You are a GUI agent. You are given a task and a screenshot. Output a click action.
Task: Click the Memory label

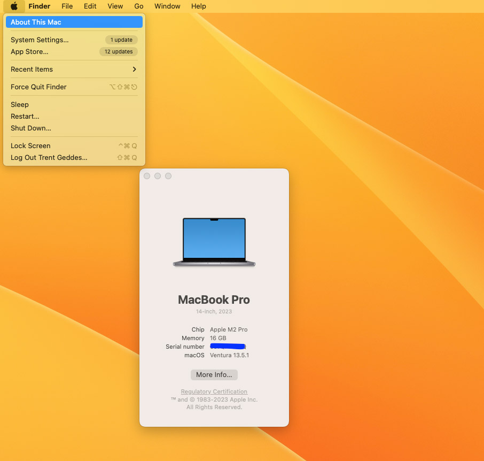click(x=193, y=338)
